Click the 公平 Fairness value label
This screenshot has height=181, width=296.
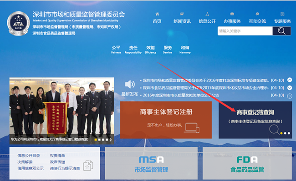coord(116,50)
